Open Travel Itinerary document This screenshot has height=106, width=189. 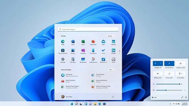[x=98, y=75]
